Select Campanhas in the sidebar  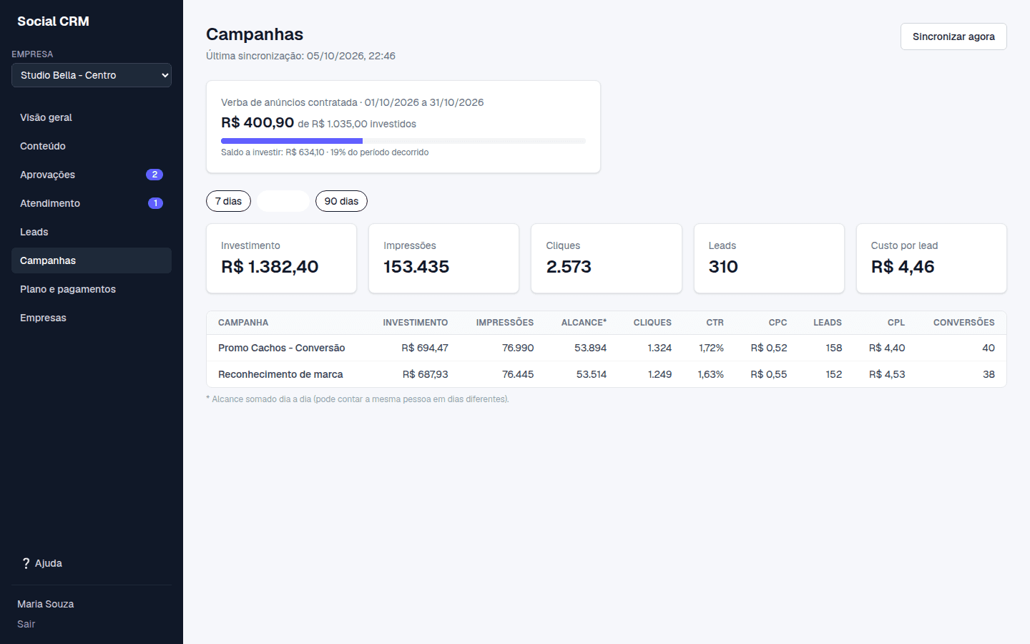92,260
